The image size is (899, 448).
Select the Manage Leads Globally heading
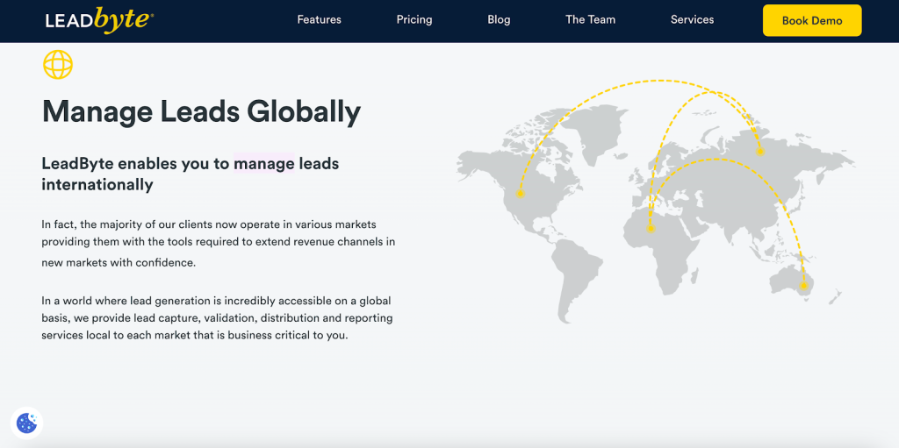click(201, 111)
